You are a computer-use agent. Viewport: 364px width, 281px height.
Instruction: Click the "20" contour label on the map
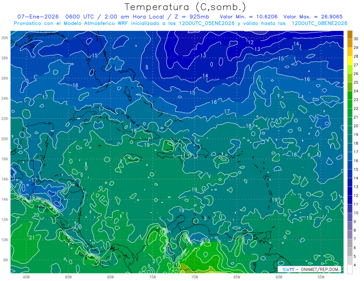36,215
